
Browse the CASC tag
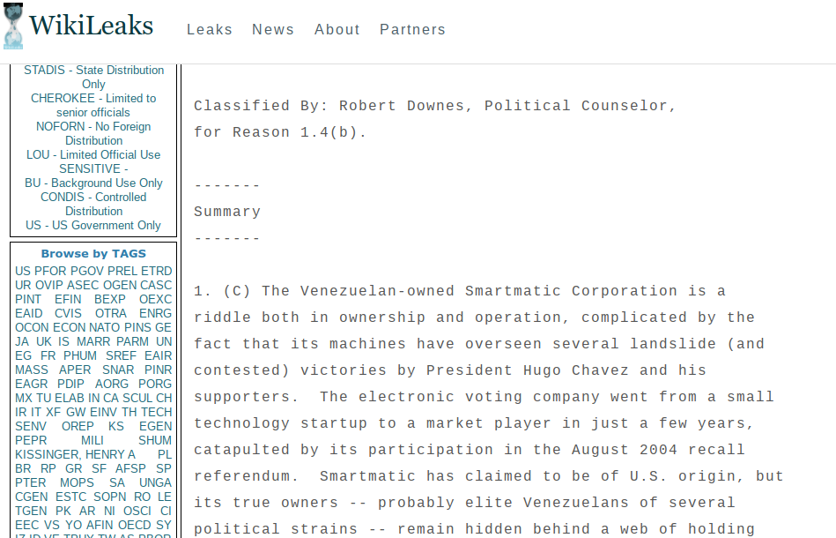tap(156, 285)
